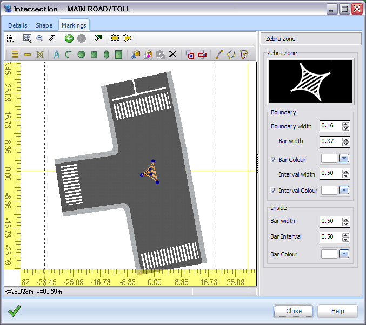This screenshot has height=325, width=366.
Task: Select the green circle marking tool
Action: 81,54
